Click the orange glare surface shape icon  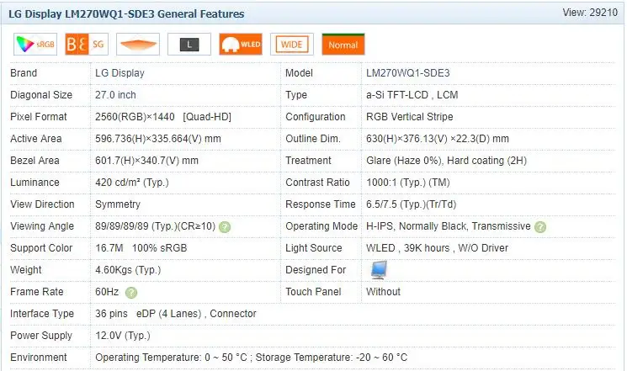point(138,45)
